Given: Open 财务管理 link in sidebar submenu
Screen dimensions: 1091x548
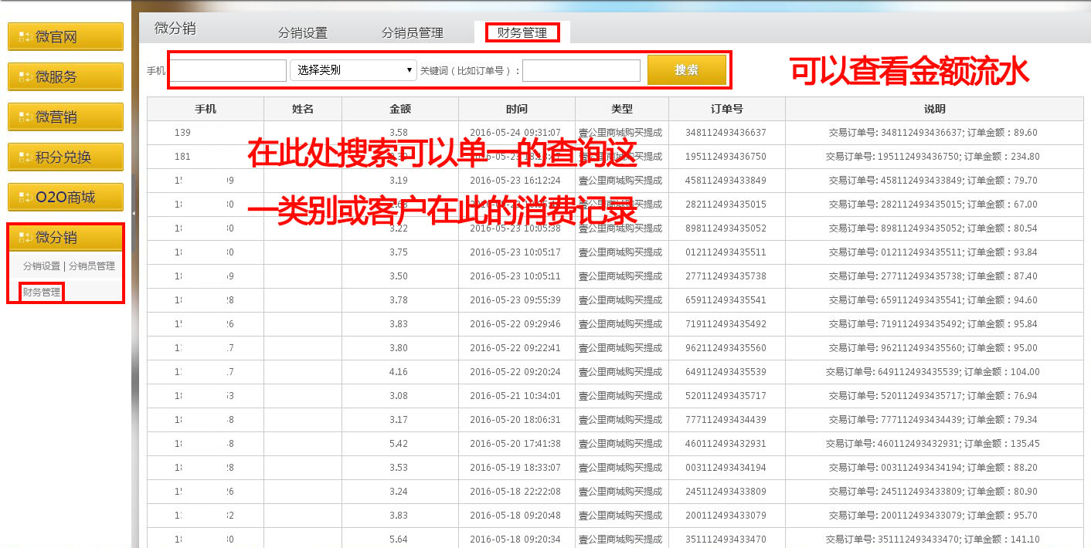Looking at the screenshot, I should [x=42, y=292].
